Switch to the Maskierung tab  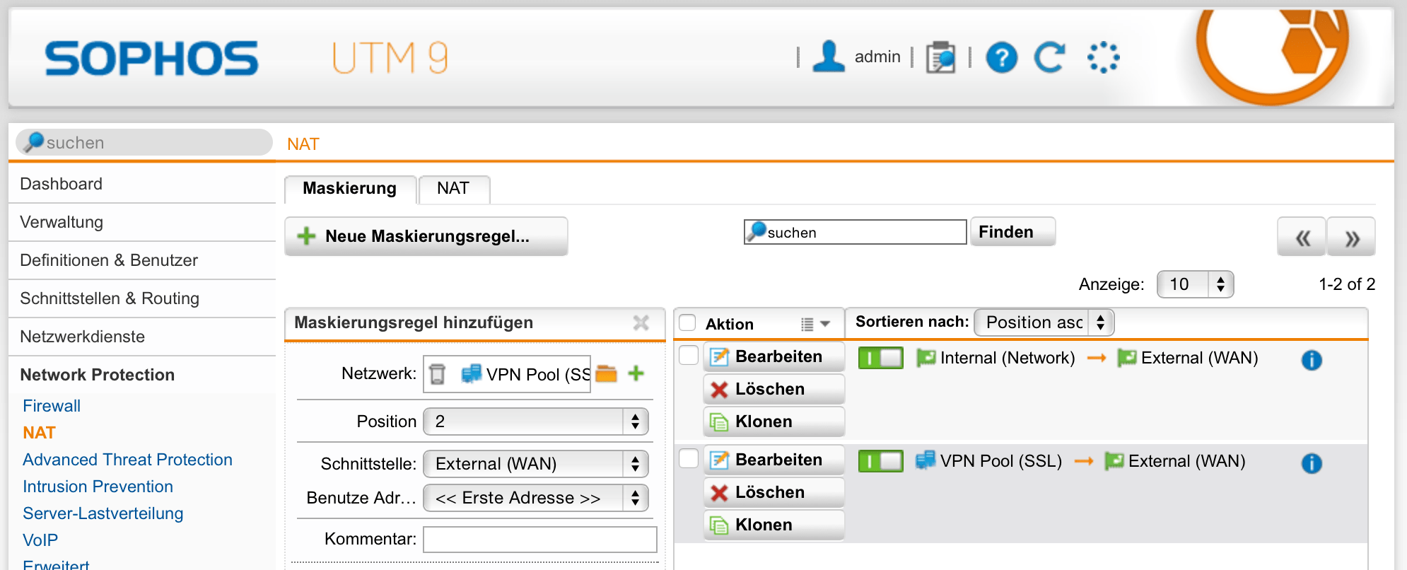(350, 189)
